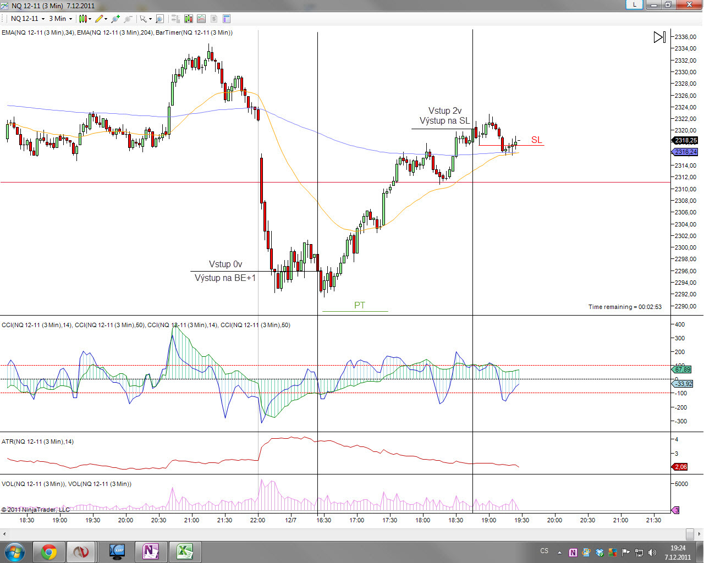
Task: Click the CCI indicator panel label
Action: pos(146,325)
